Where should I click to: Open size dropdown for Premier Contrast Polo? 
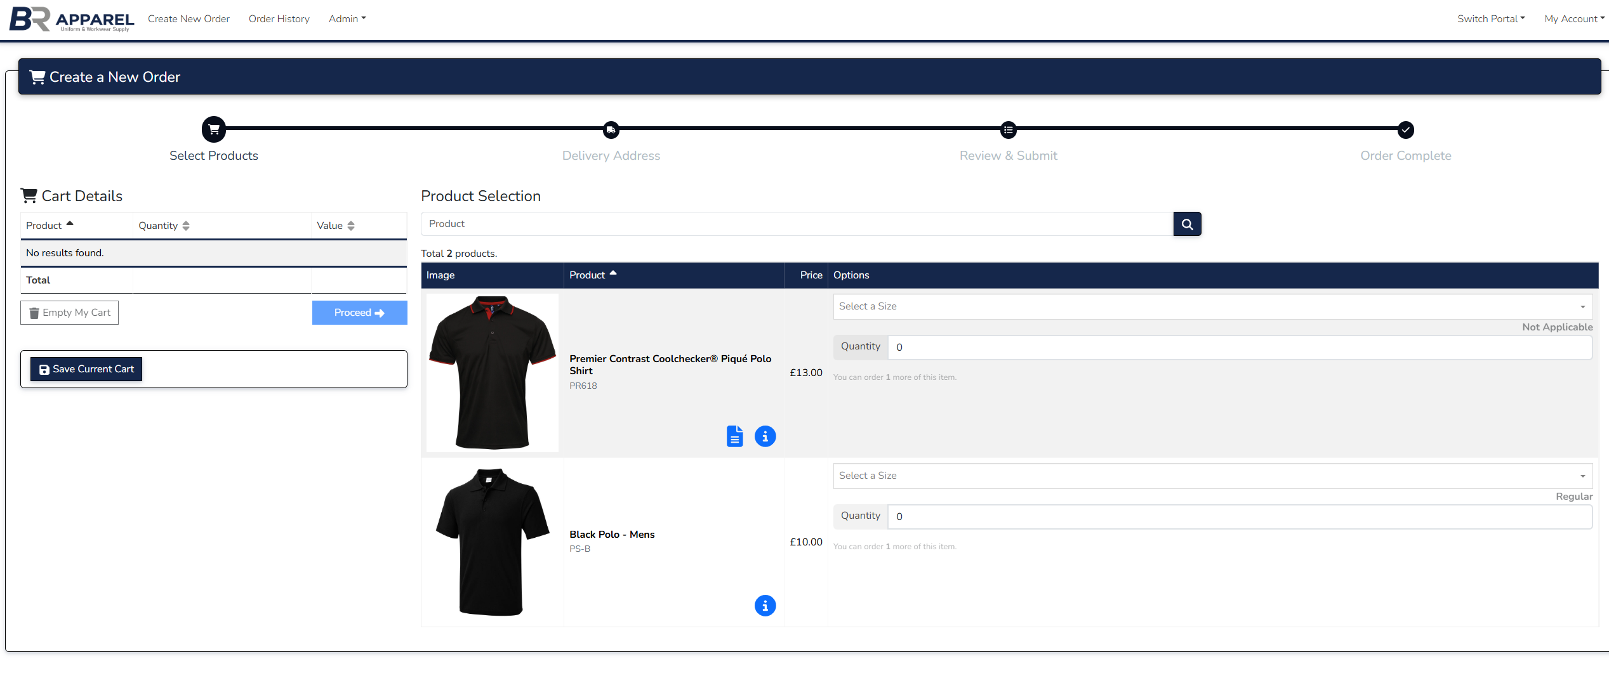1212,306
